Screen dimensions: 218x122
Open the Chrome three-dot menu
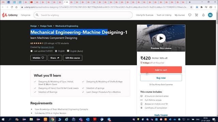[x=215, y=7]
